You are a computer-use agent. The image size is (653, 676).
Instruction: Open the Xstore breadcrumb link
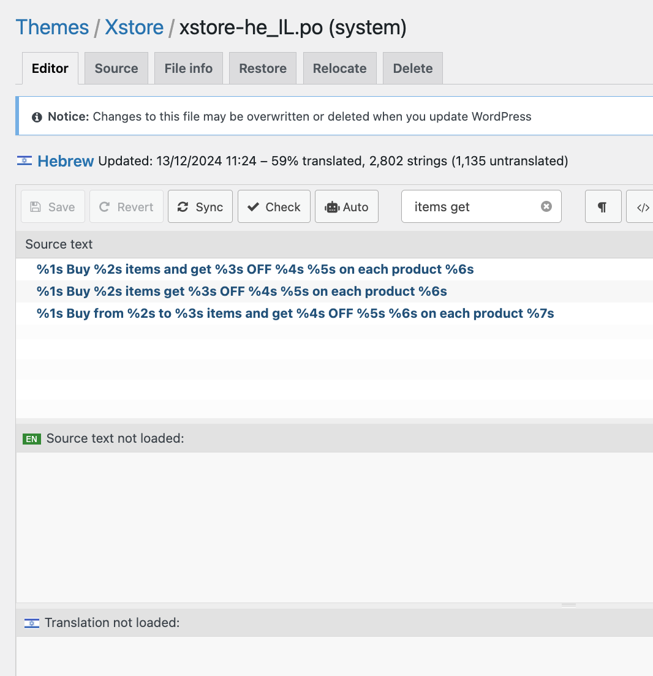(134, 28)
